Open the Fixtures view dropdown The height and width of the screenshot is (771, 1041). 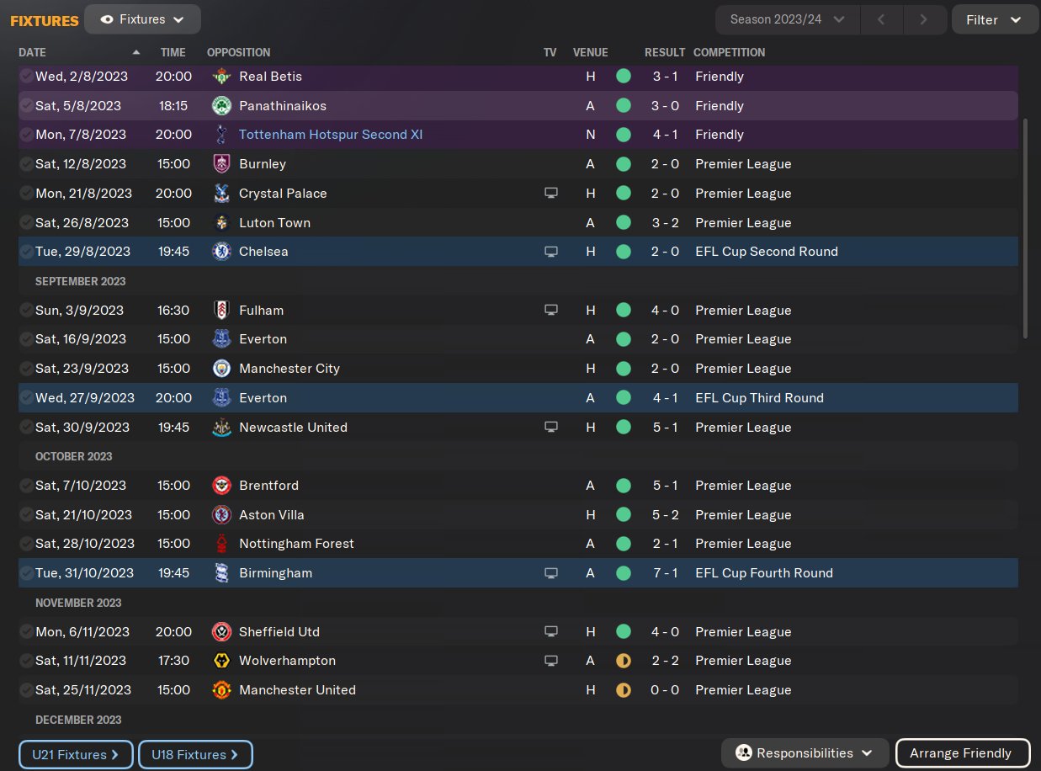click(x=142, y=19)
